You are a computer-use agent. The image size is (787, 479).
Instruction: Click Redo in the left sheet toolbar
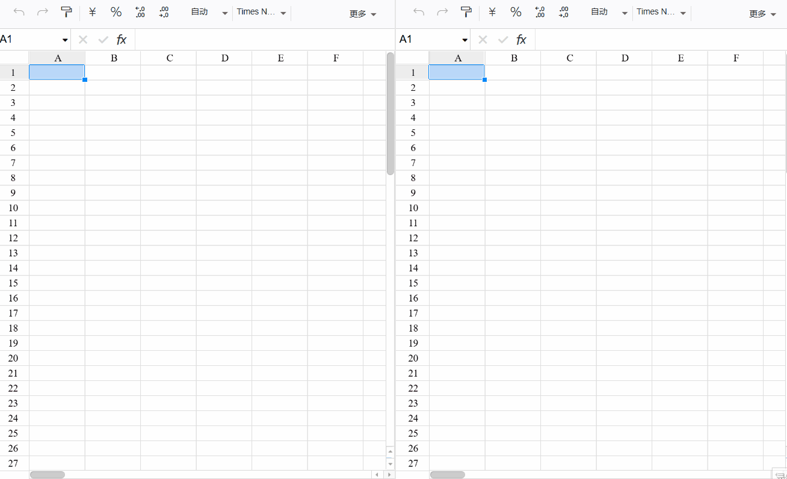click(42, 12)
